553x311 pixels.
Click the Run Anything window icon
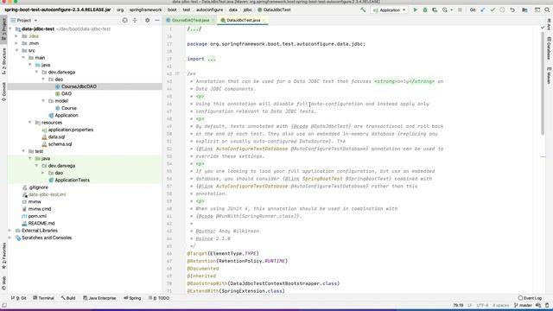click(x=537, y=10)
